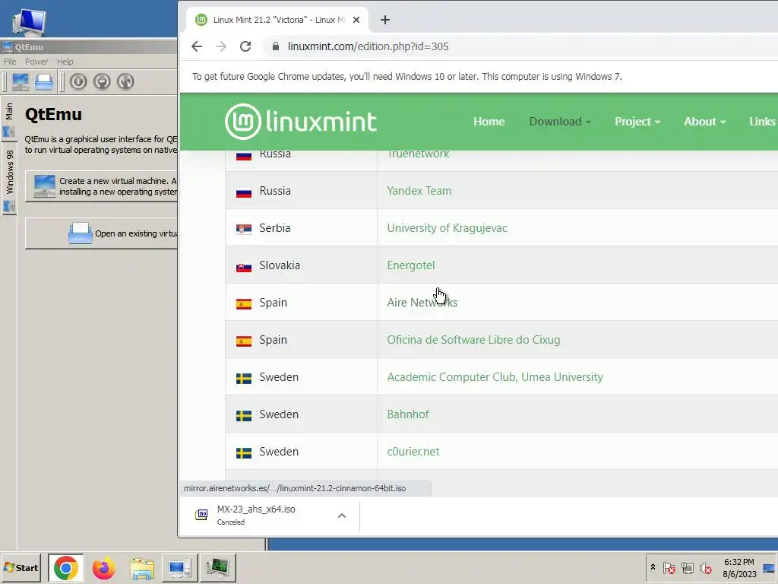Open Oficina de Software Libre do Cixug
This screenshot has height=584, width=778.
pos(473,340)
